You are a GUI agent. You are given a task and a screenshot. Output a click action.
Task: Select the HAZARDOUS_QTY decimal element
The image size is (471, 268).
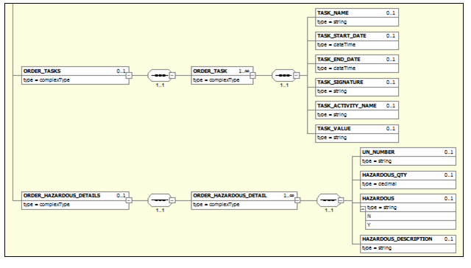tap(408, 180)
